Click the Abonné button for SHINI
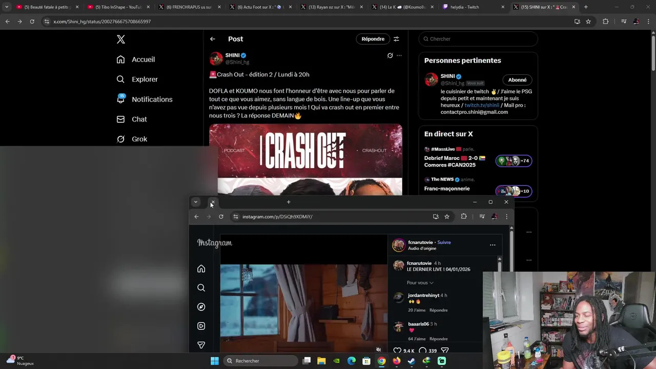This screenshot has height=369, width=656. point(517,80)
